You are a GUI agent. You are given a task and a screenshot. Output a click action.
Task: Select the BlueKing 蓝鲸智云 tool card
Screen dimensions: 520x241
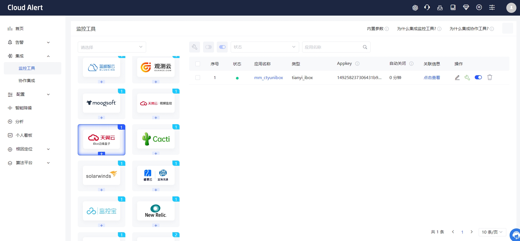[x=102, y=67]
